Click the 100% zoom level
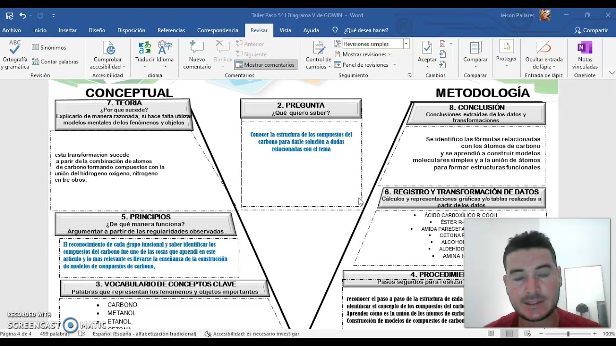The width and height of the screenshot is (616, 346). (609, 334)
